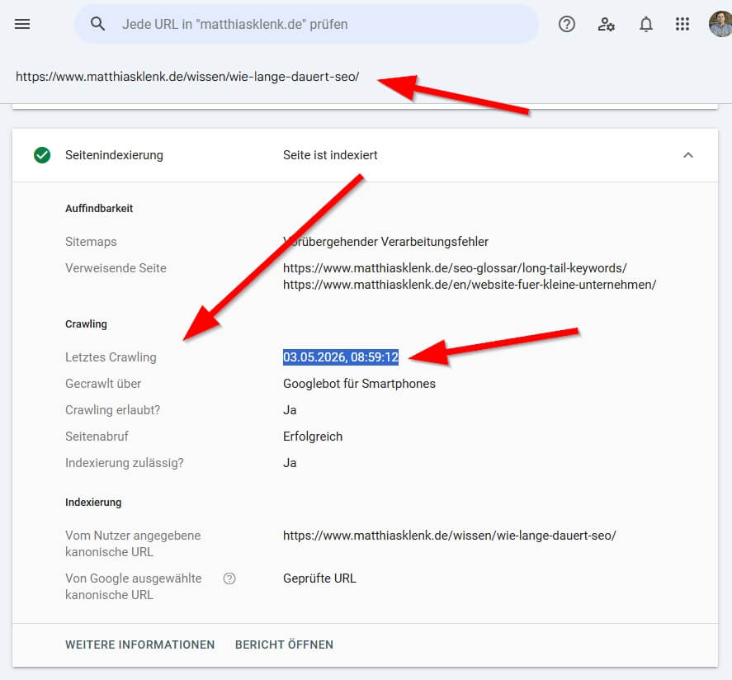
Task: Click 'Ja' next to Indexierung zulässig?
Action: tap(290, 463)
